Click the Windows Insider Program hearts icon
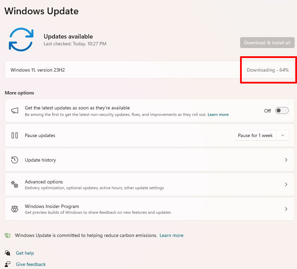This screenshot has width=297, height=269. (x=15, y=209)
